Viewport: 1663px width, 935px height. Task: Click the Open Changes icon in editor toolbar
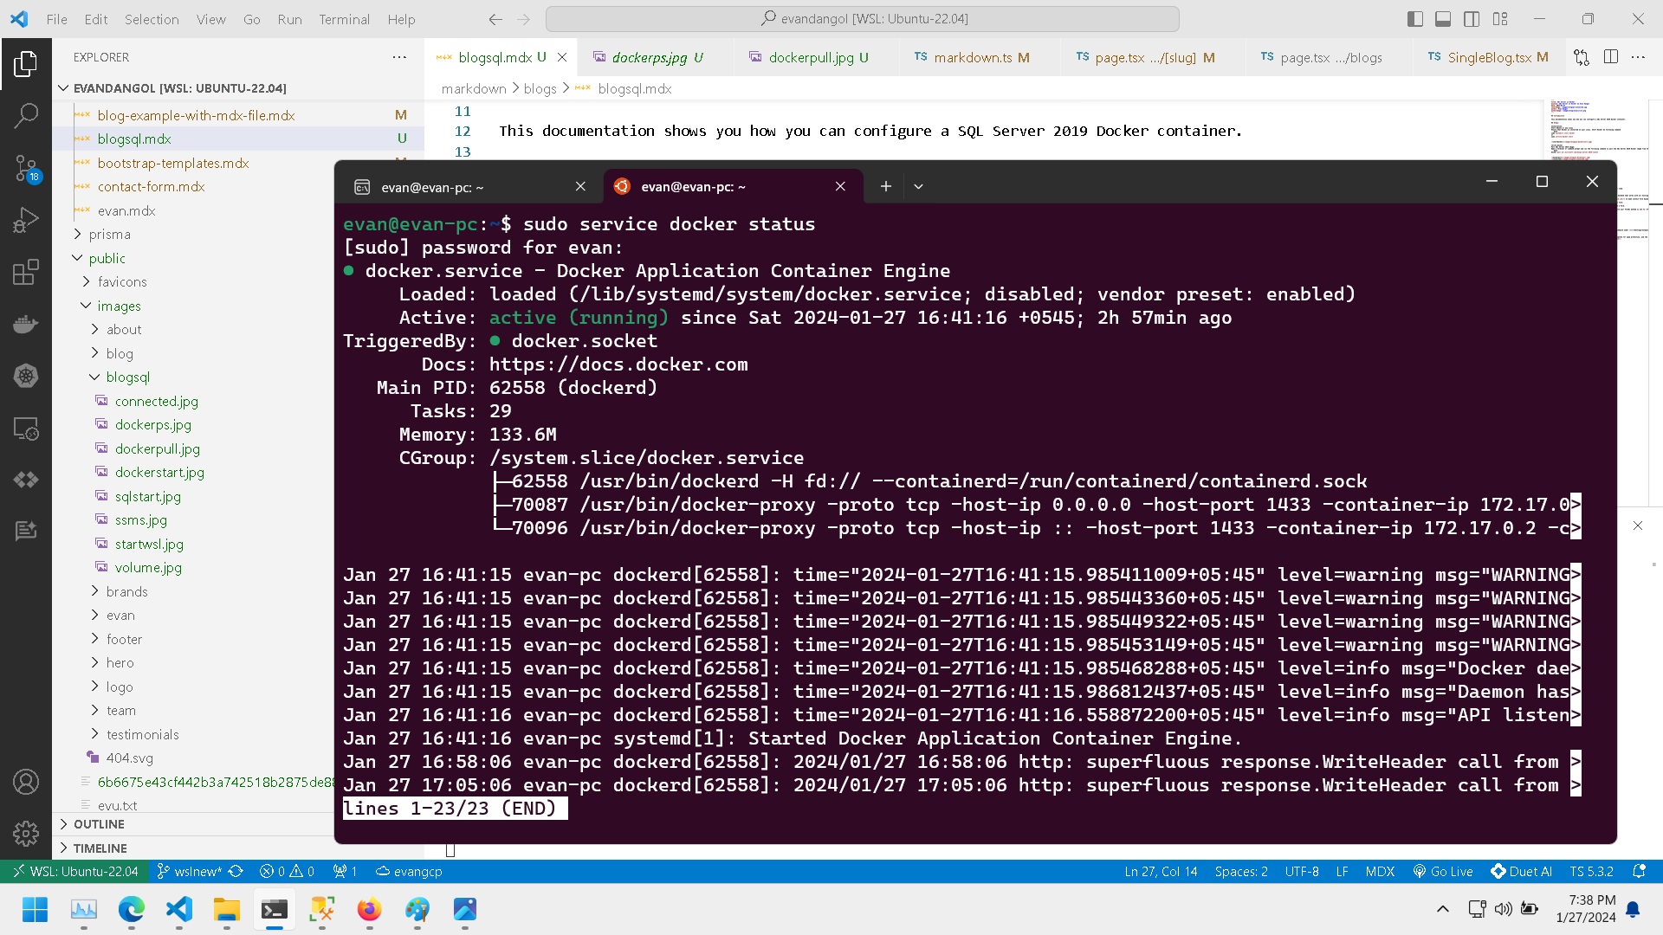[x=1582, y=57]
